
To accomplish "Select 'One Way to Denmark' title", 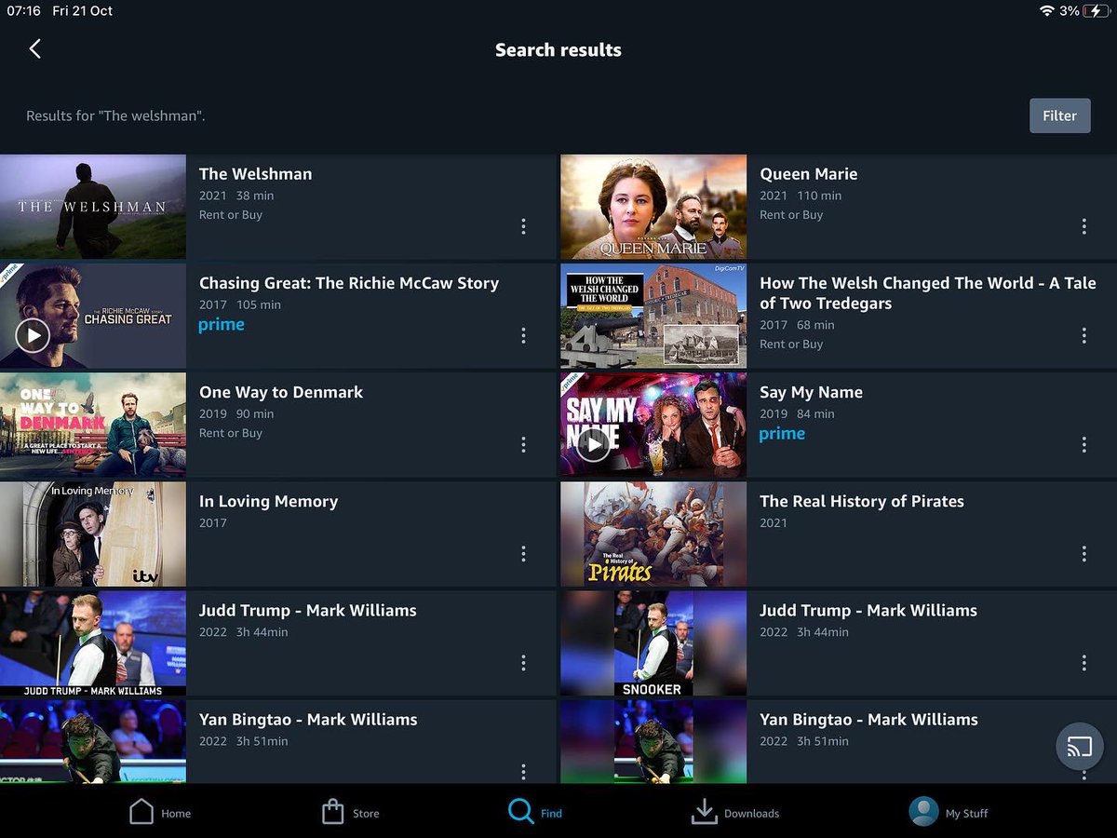I will click(x=281, y=393).
